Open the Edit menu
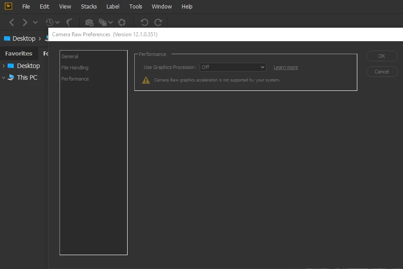 (44, 6)
